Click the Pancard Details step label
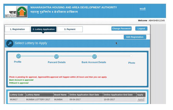Image resolution: width=173 pixels, height=110 pixels. [x=57, y=62]
